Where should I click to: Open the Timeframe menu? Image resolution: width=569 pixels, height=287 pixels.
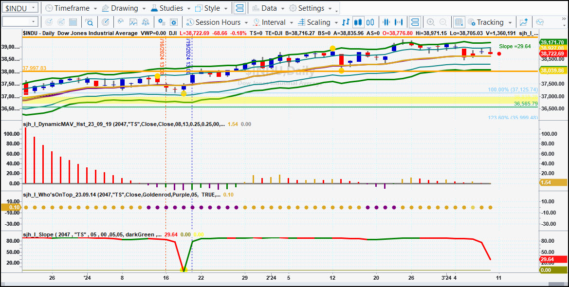(x=71, y=8)
